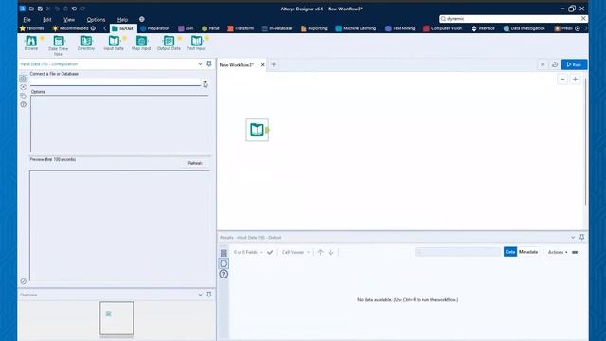Screen dimensions: 606x341
Task: Open the Options menu
Action: pos(96,19)
